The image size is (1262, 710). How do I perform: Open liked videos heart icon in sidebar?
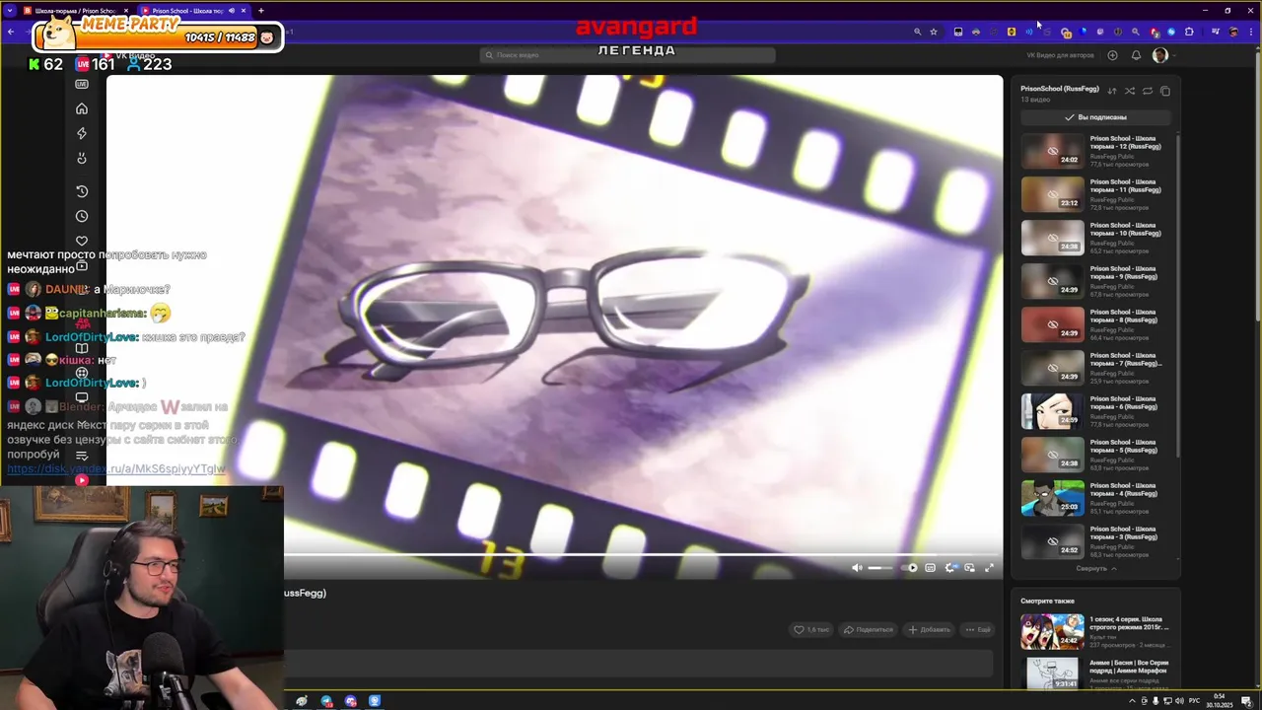82,241
